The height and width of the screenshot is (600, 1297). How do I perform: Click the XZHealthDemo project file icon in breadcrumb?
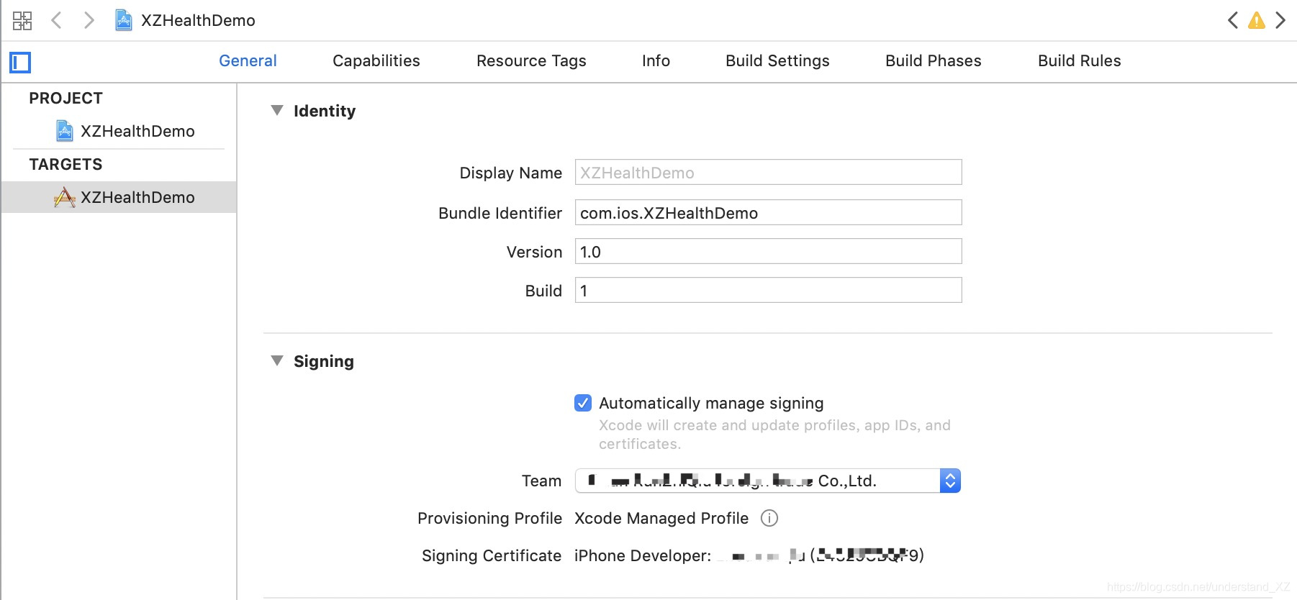pyautogui.click(x=124, y=20)
